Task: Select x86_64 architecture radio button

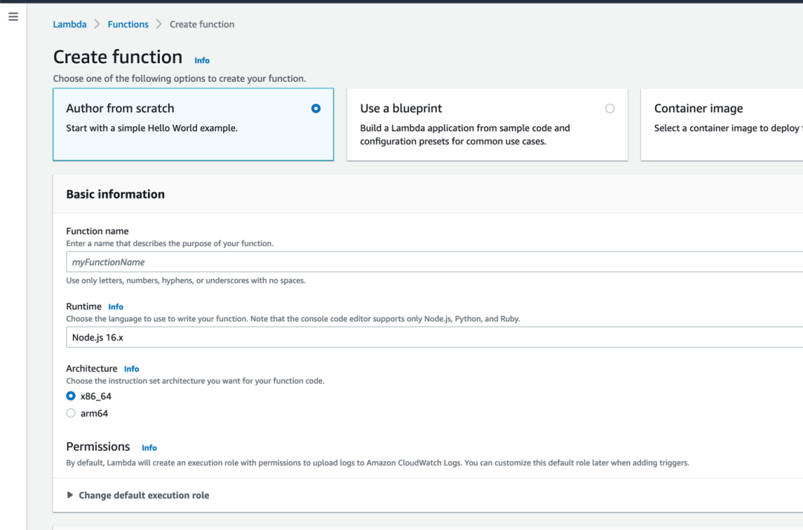Action: point(71,396)
